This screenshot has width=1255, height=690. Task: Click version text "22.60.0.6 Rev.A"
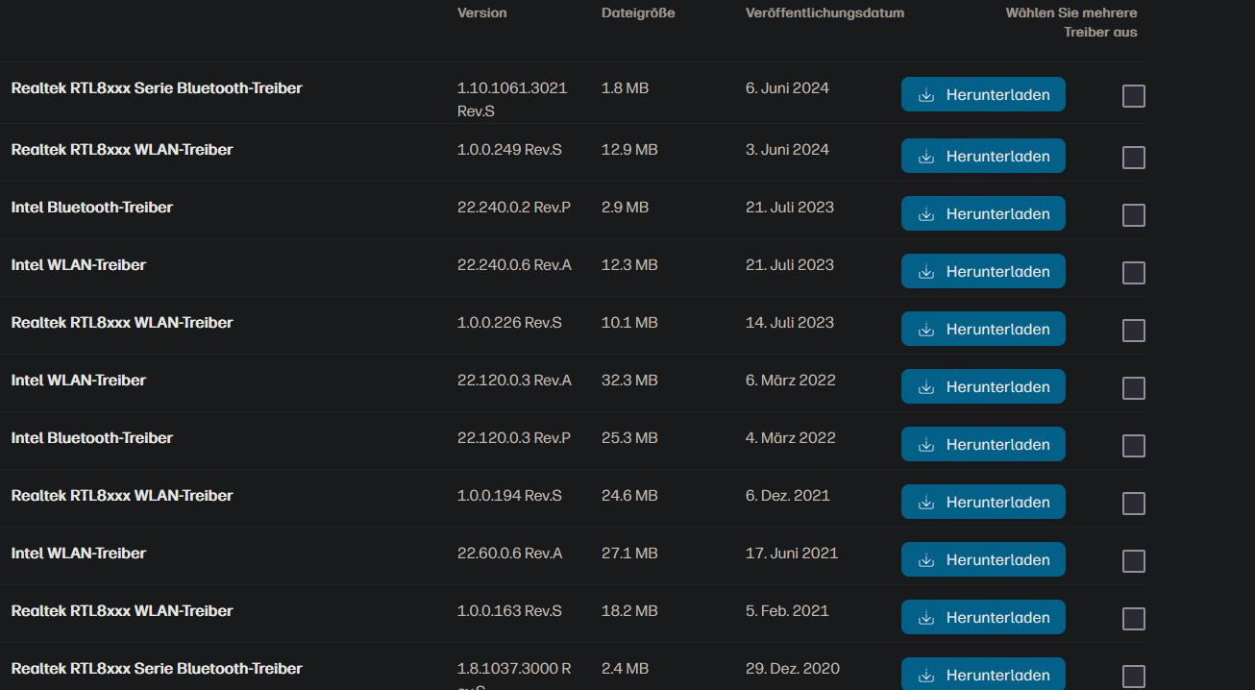click(510, 554)
